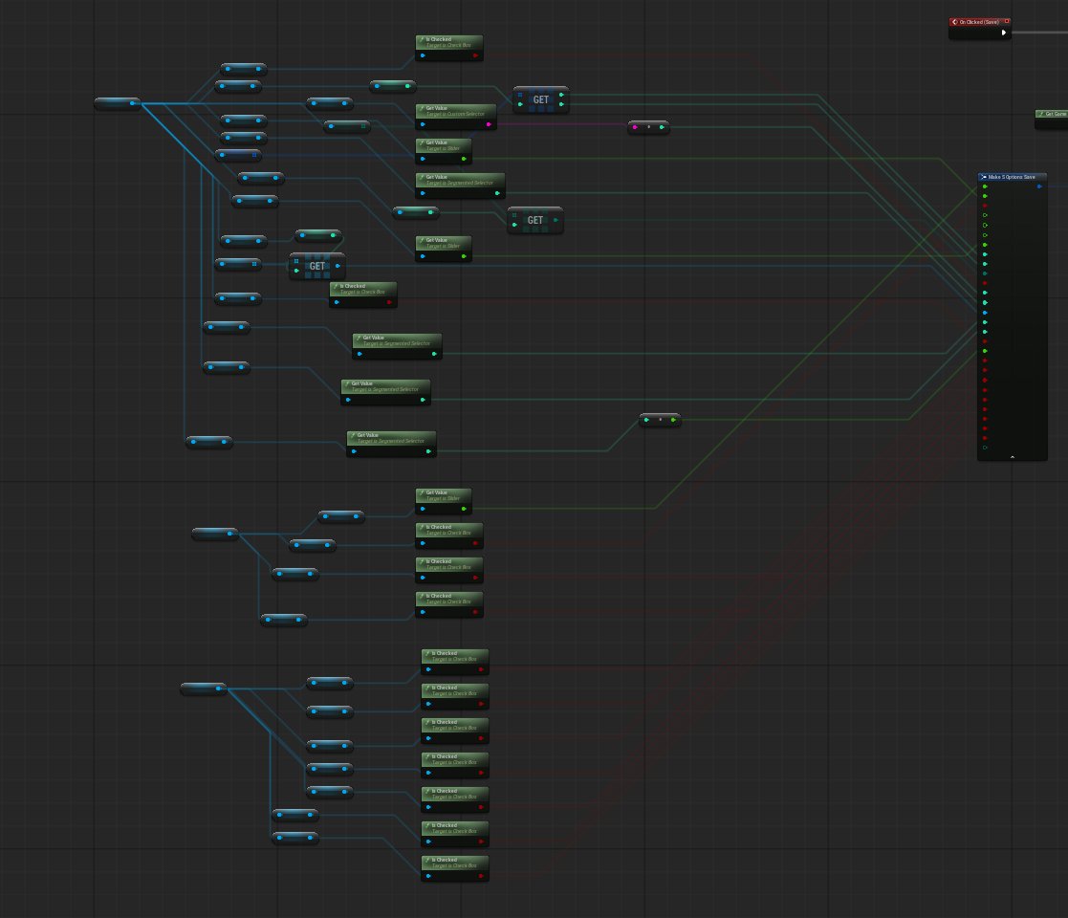Screen dimensions: 1068x918
Task: Click the green output pin of the magenta conversion node
Action: tap(662, 127)
